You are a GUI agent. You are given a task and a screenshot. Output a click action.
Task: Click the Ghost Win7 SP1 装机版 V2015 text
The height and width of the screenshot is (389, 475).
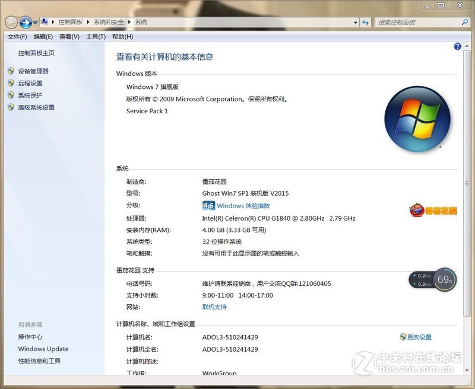click(245, 193)
